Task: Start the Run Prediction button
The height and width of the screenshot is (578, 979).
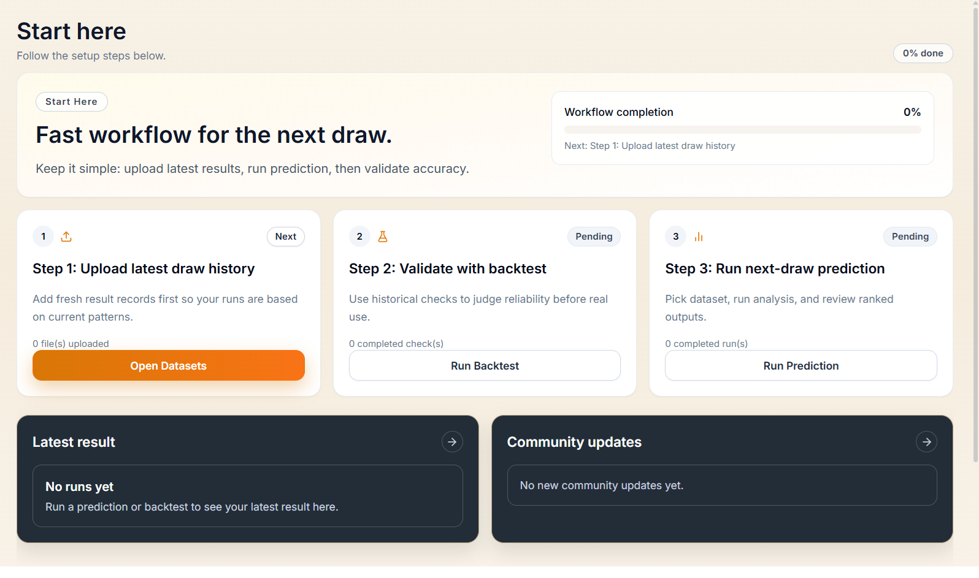Action: click(800, 366)
